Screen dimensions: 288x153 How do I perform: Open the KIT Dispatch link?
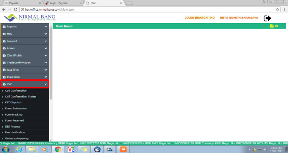13,102
